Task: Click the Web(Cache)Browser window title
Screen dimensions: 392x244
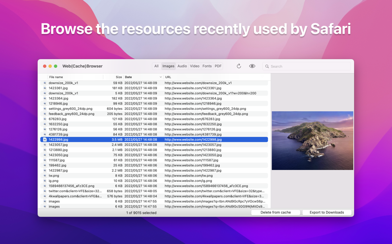Action: coord(82,66)
